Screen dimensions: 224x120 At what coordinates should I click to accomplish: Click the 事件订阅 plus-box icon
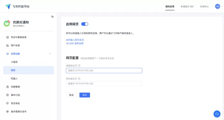tap(7, 95)
